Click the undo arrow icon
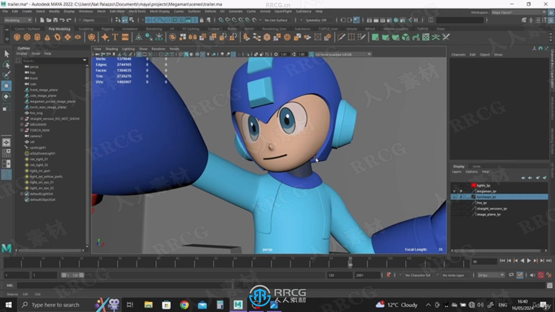 click(62, 20)
